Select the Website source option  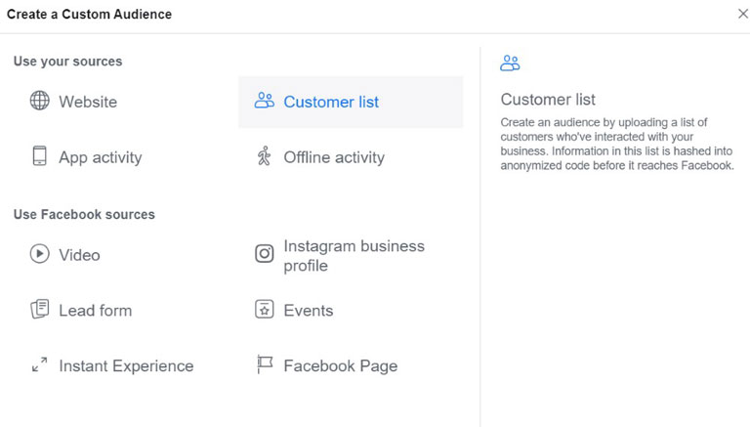coord(88,102)
